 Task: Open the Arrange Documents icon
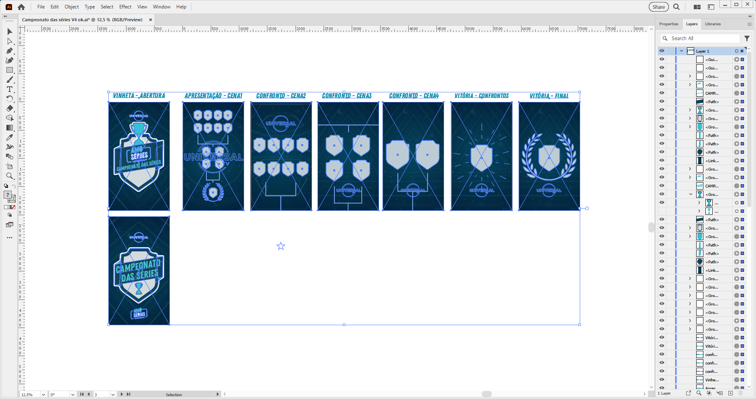point(697,7)
